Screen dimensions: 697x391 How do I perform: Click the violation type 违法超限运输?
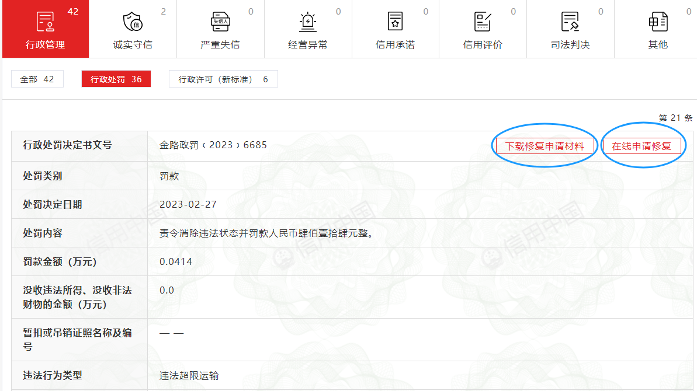(189, 375)
